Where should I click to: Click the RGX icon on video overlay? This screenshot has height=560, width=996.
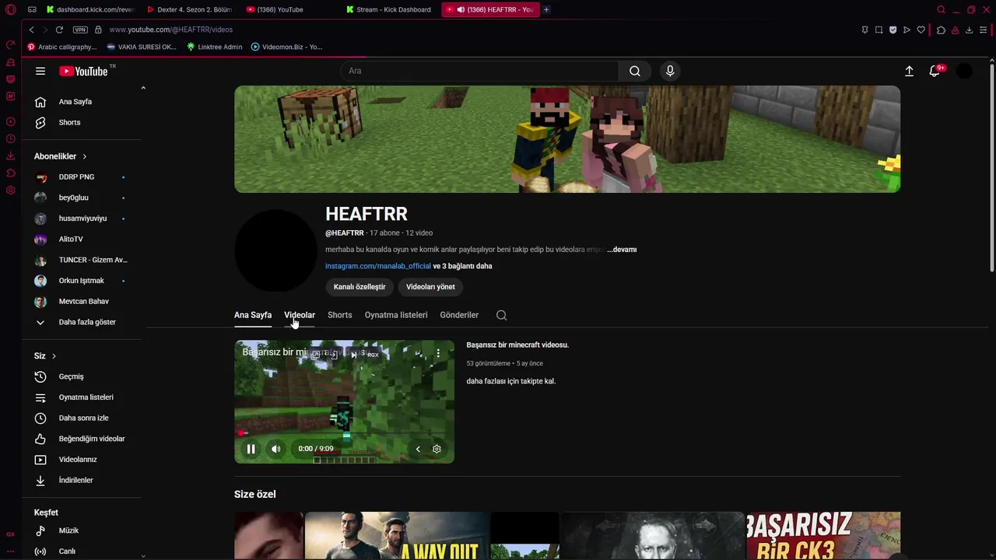coord(373,355)
